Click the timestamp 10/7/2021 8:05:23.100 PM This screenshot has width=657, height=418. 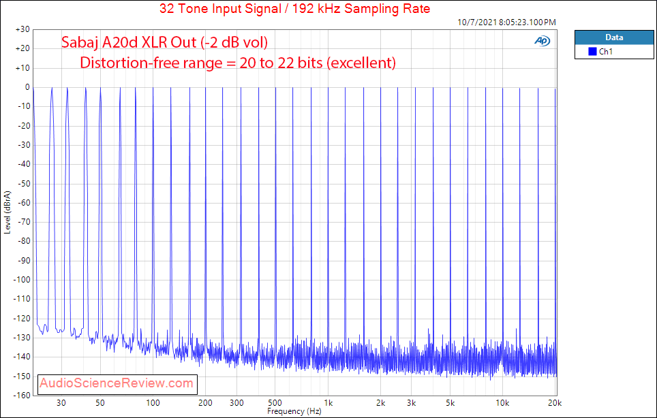click(506, 22)
